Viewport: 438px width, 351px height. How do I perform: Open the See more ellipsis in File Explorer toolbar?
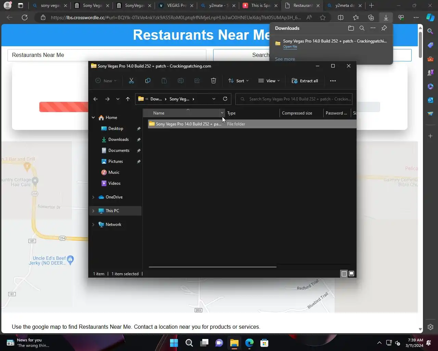point(333,81)
